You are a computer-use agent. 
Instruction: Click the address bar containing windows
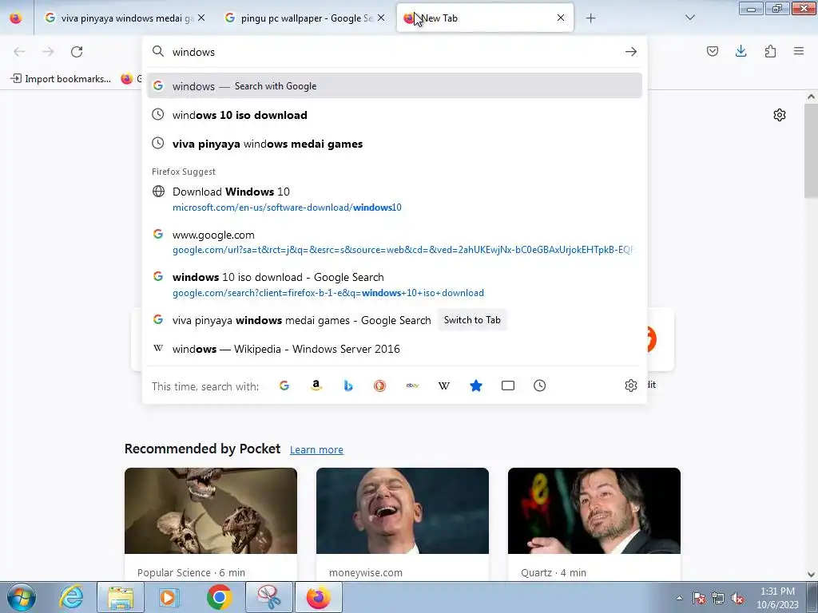tap(394, 52)
